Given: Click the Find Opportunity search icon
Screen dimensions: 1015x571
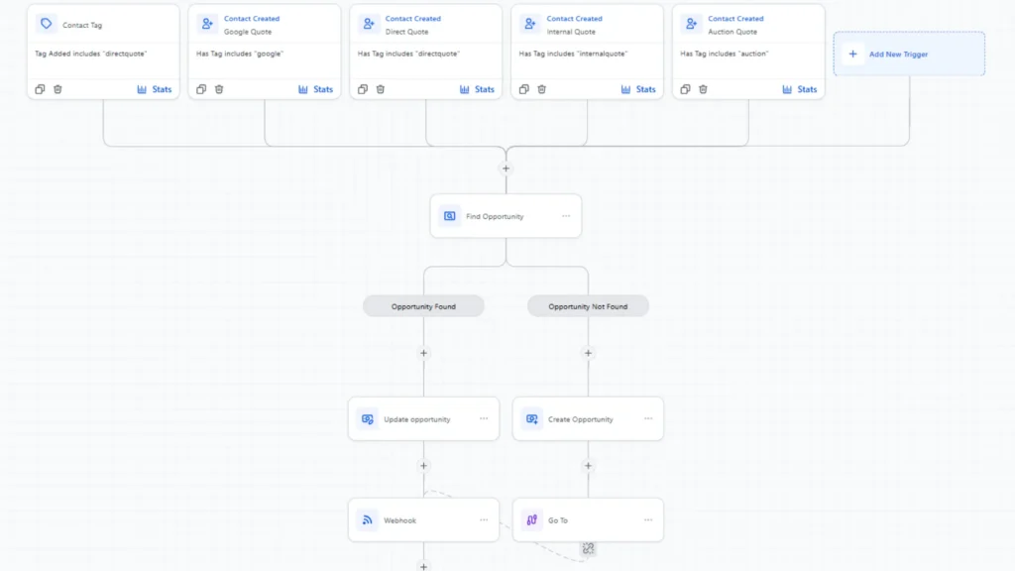Looking at the screenshot, I should pyautogui.click(x=449, y=215).
